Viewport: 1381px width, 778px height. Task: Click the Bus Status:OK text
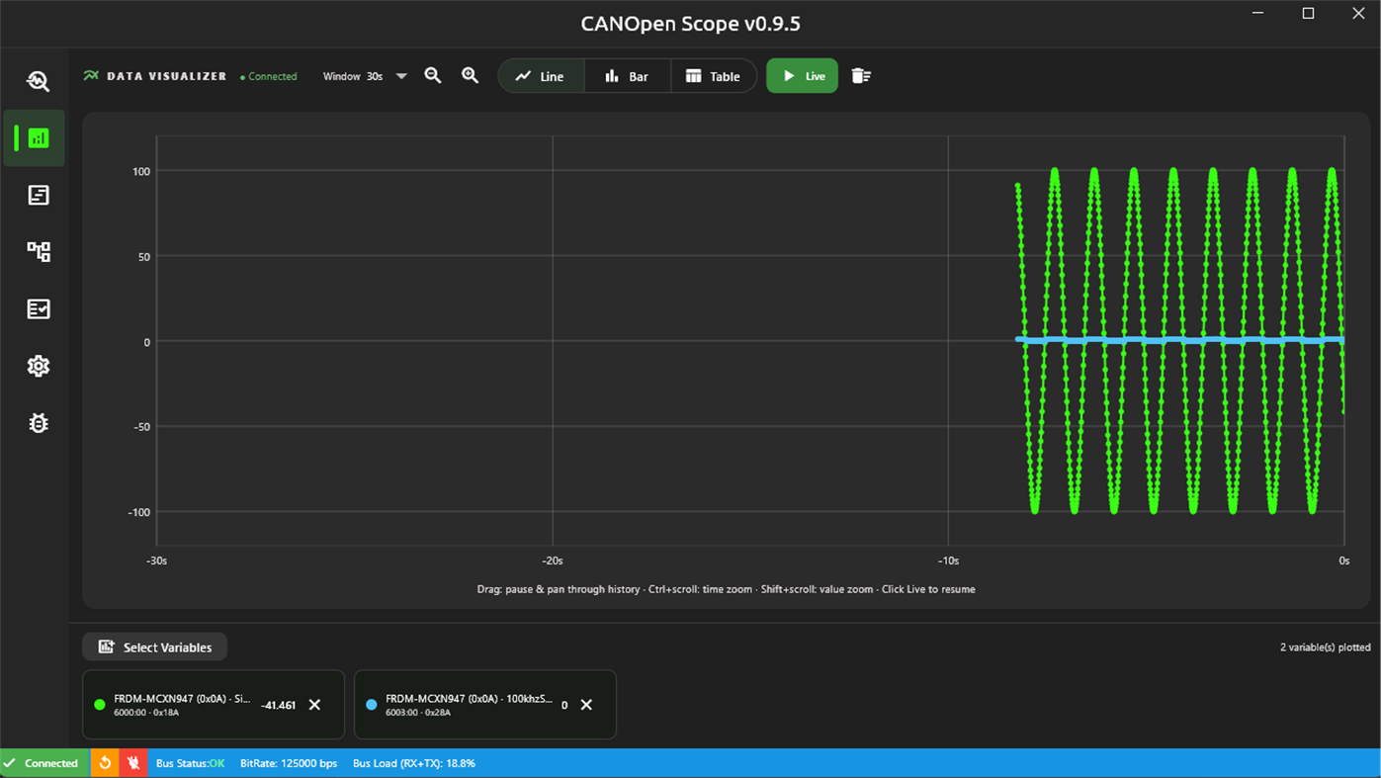(191, 763)
